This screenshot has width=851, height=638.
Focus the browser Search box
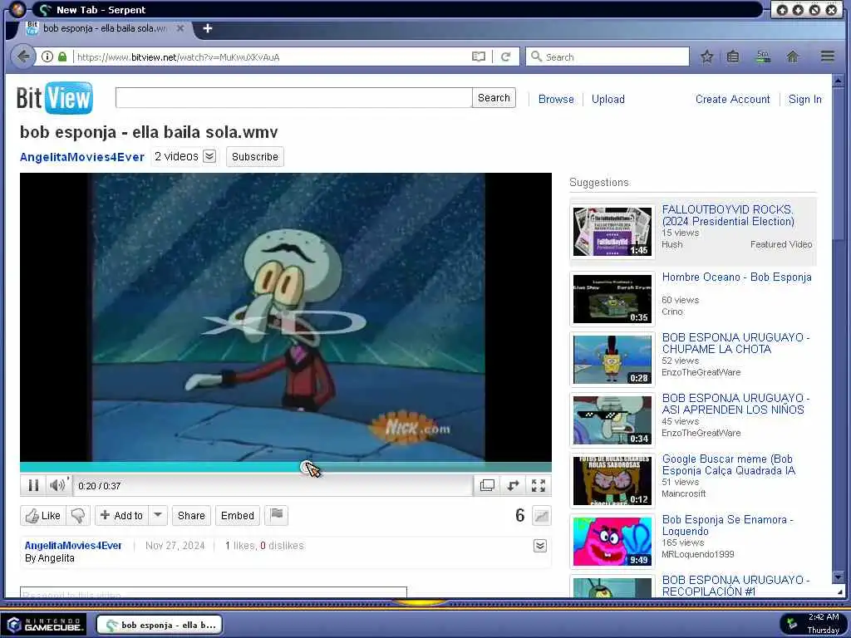(x=608, y=56)
